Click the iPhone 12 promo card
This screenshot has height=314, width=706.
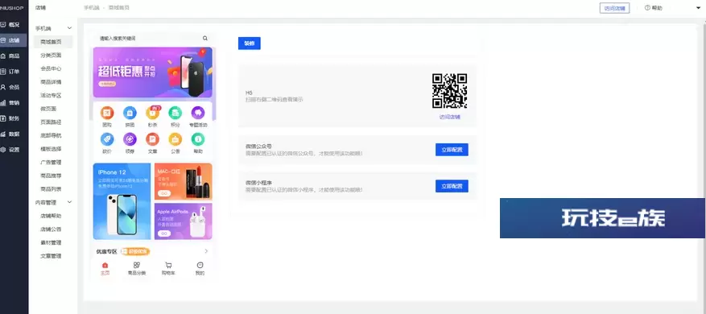122,201
